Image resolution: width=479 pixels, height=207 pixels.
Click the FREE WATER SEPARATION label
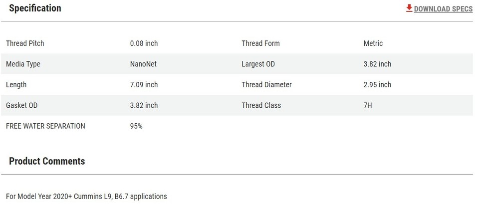coord(45,126)
